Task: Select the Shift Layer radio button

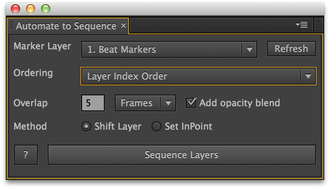Action: [x=87, y=127]
